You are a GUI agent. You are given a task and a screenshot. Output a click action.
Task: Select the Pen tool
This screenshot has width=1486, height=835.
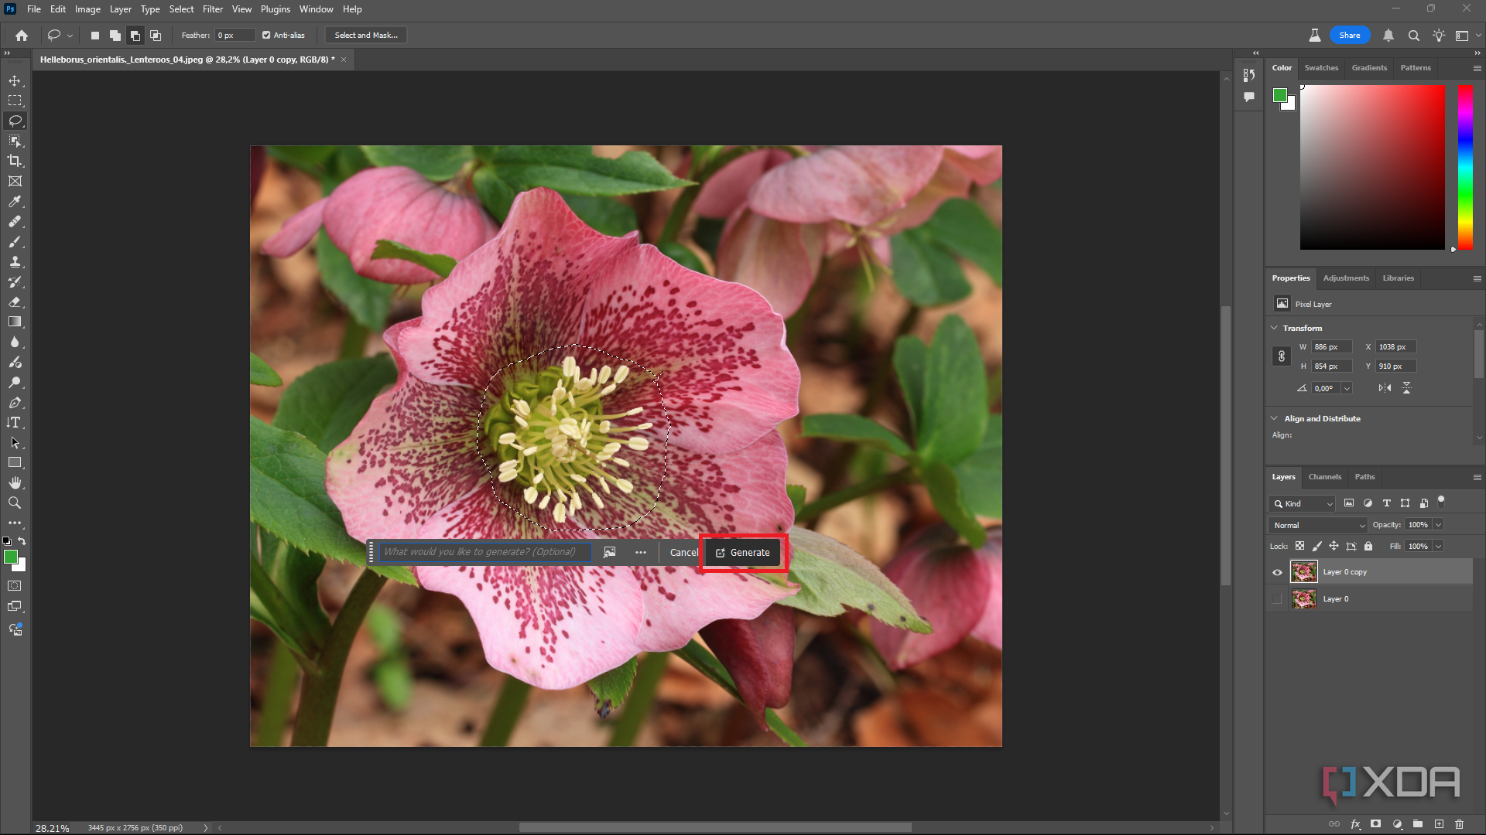[15, 402]
